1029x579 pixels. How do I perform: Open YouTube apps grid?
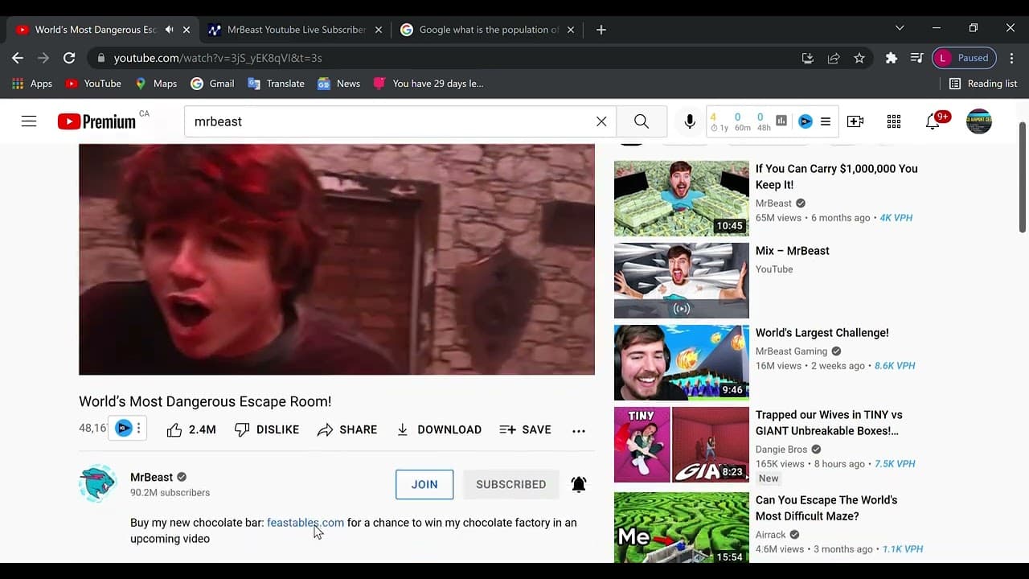pos(894,121)
